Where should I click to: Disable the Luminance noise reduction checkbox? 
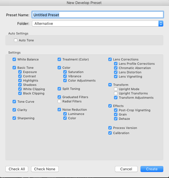click(65, 114)
